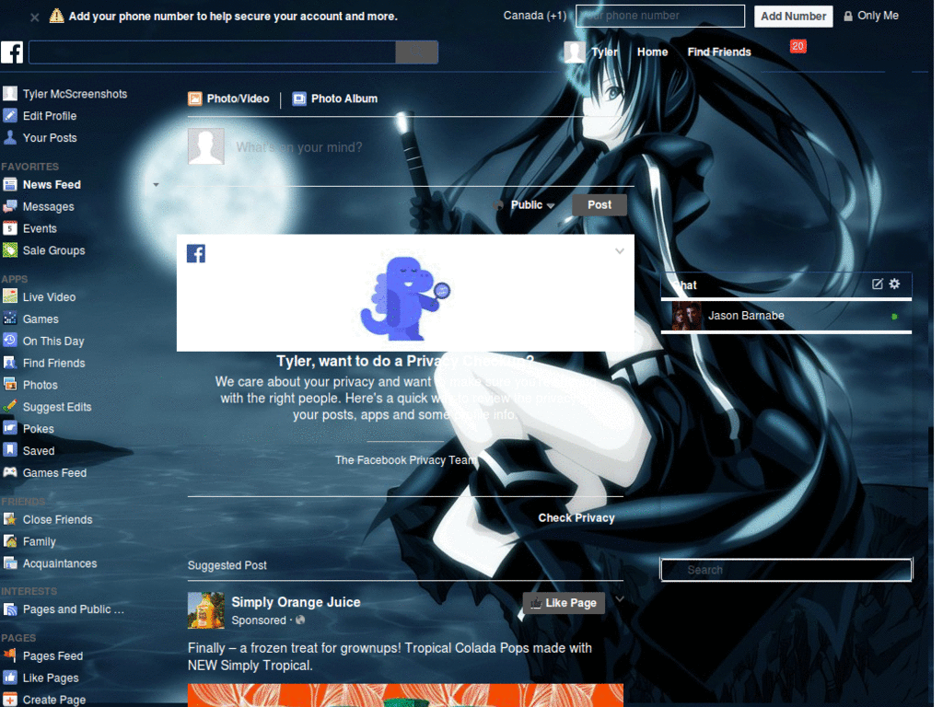Click the Simply Orange Juice page thumbnail
Viewport: 943px width, 707px height.
click(205, 610)
